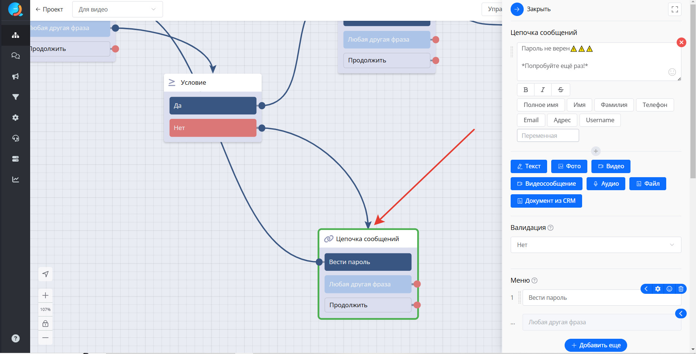This screenshot has height=354, width=696.
Task: Open the broadcasts megaphone icon
Action: click(x=15, y=77)
